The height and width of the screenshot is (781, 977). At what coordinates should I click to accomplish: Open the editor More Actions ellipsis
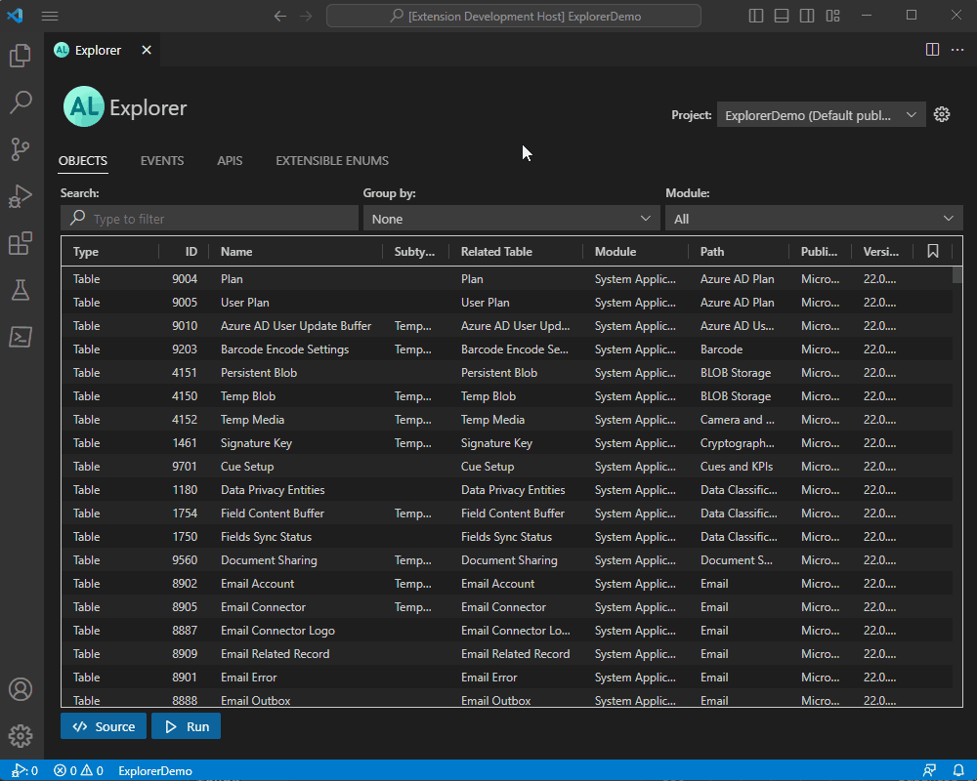coord(957,50)
